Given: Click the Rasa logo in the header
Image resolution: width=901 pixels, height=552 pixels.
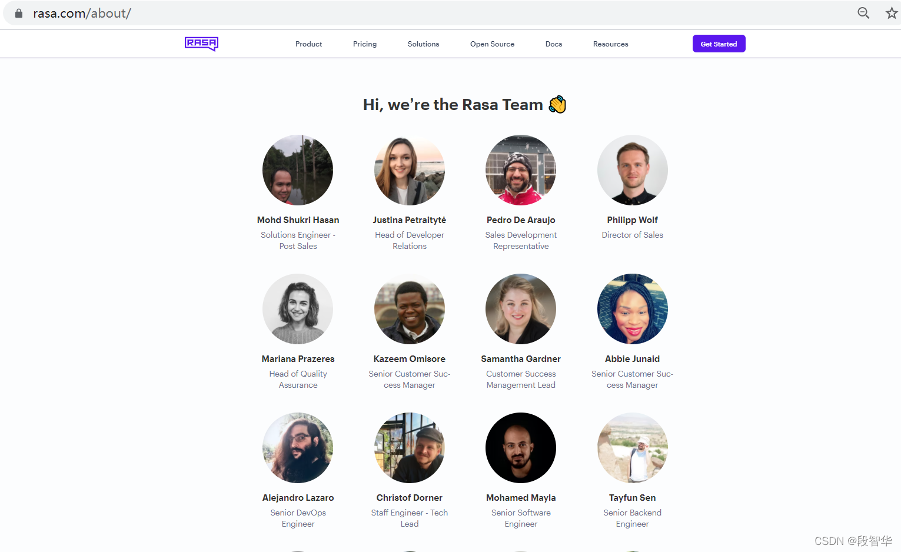Looking at the screenshot, I should pyautogui.click(x=201, y=44).
